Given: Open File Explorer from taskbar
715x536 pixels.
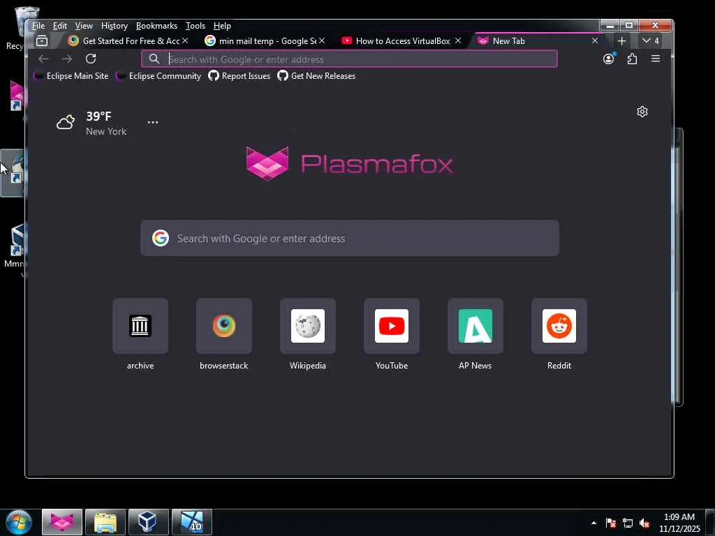Looking at the screenshot, I should (x=105, y=522).
